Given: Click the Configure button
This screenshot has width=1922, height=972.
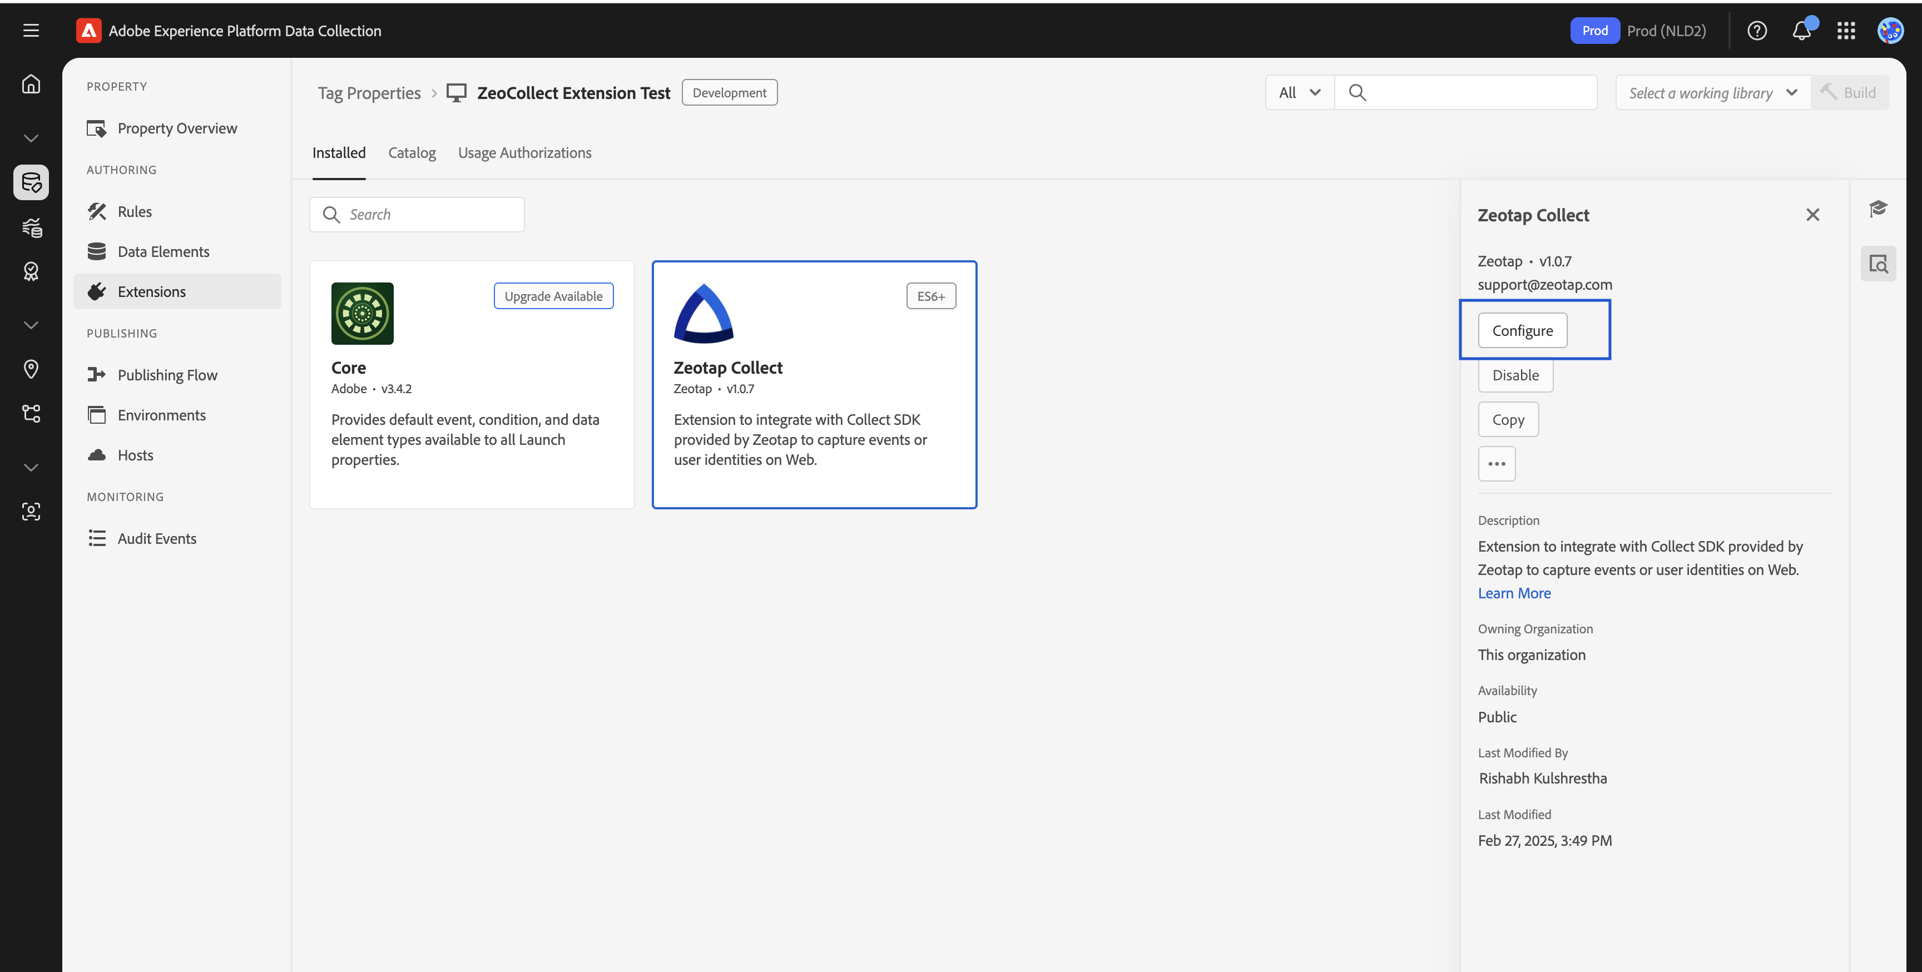Looking at the screenshot, I should click(1522, 330).
